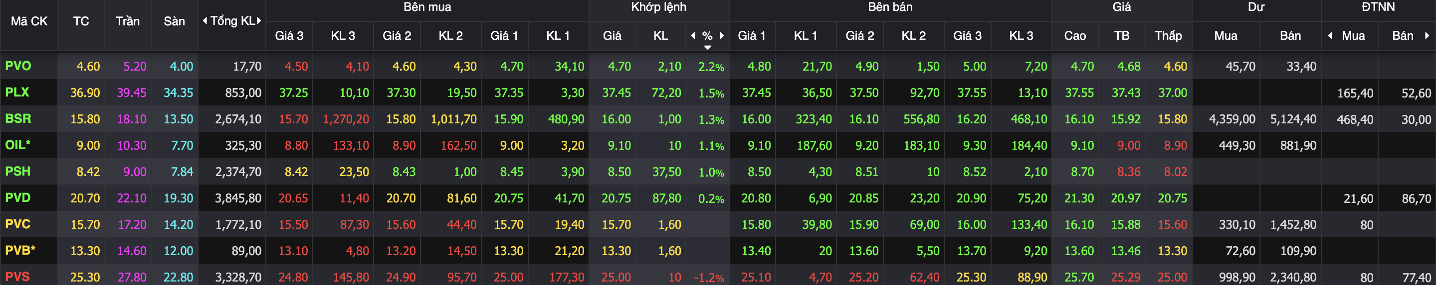The height and width of the screenshot is (285, 1436).
Task: Open PVB* stock symbol
Action: click(x=20, y=251)
